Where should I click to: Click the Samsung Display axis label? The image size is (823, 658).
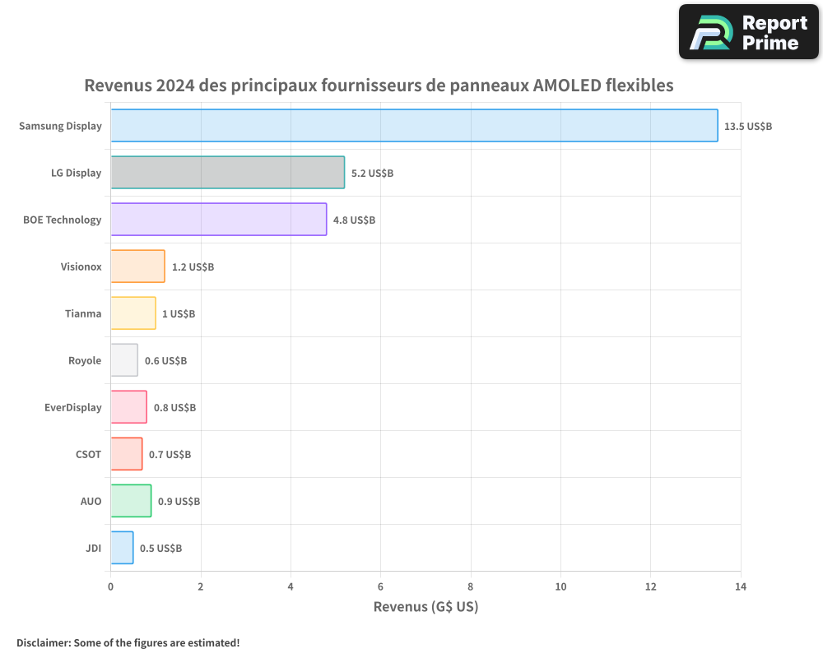(61, 127)
